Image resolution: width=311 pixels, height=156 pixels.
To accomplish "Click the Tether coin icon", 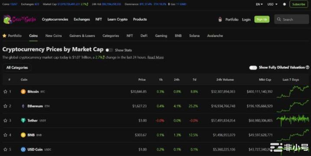I will tap(23, 121).
